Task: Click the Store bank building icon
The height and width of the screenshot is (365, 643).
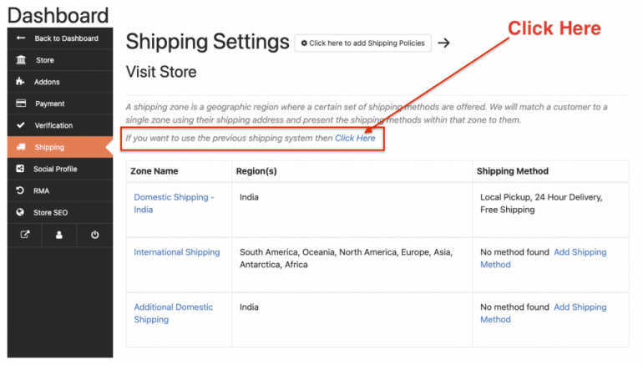Action: (x=21, y=60)
